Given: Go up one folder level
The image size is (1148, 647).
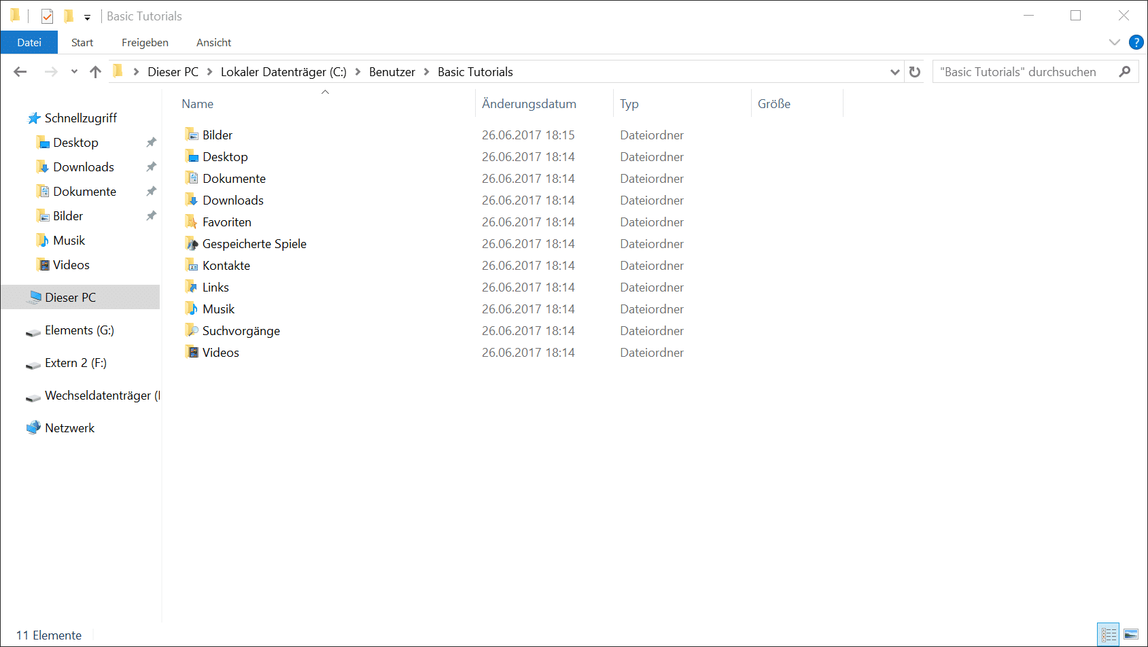Looking at the screenshot, I should coord(95,71).
